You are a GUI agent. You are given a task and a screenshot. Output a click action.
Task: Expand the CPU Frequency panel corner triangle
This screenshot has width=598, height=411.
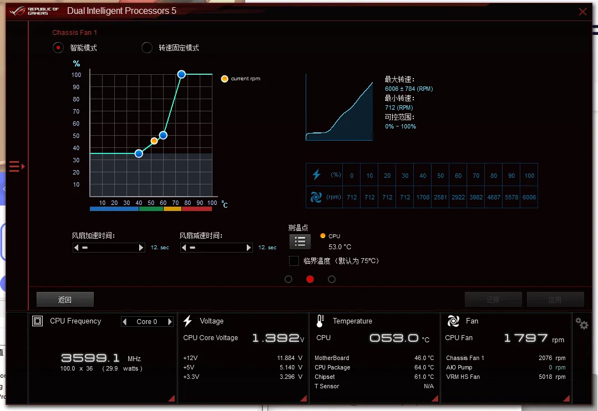point(172,398)
